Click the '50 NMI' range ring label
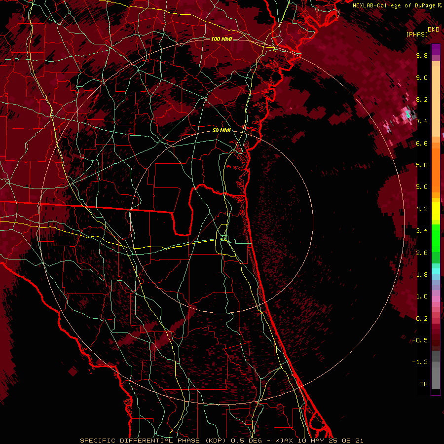Screen dimensions: 444x444 (222, 131)
